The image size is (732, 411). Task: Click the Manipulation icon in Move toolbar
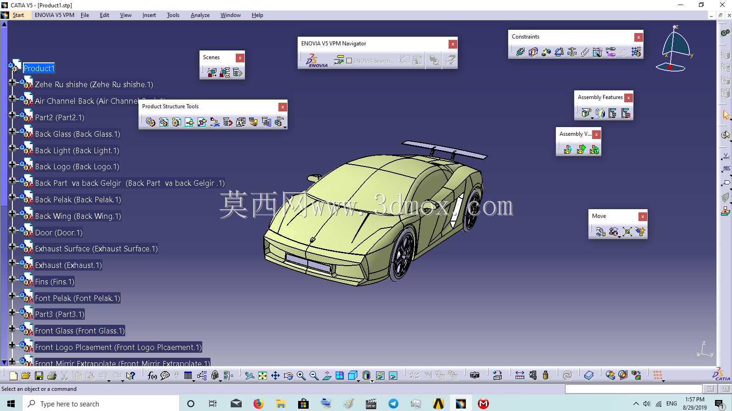pyautogui.click(x=601, y=232)
